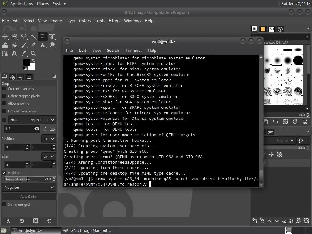Toggle the Fixed aspect ratio checkbox
The width and height of the screenshot is (312, 234).
pos(4,119)
